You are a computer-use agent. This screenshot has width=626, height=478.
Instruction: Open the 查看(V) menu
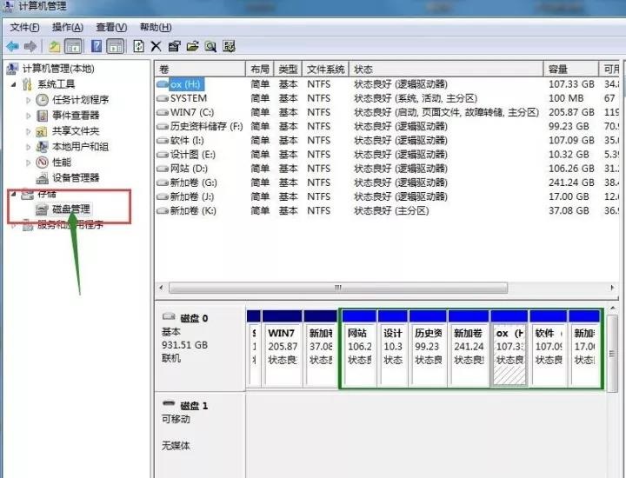pyautogui.click(x=111, y=28)
